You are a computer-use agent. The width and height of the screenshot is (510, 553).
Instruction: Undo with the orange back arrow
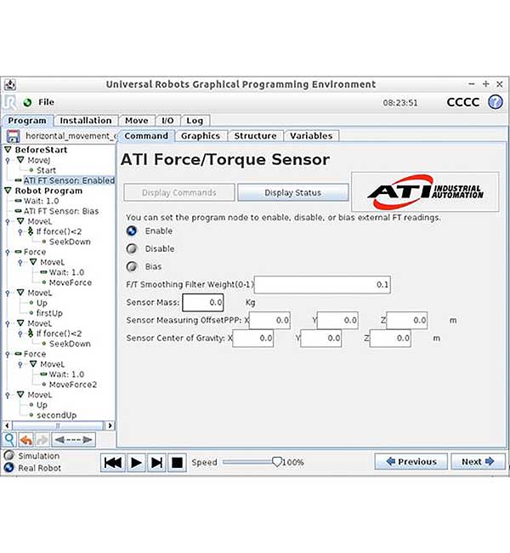click(x=26, y=440)
